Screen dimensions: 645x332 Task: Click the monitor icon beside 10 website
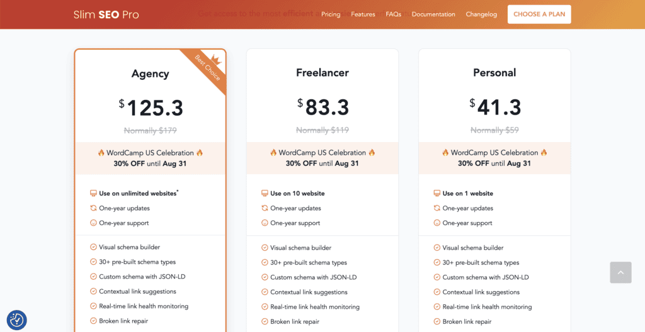(x=265, y=193)
